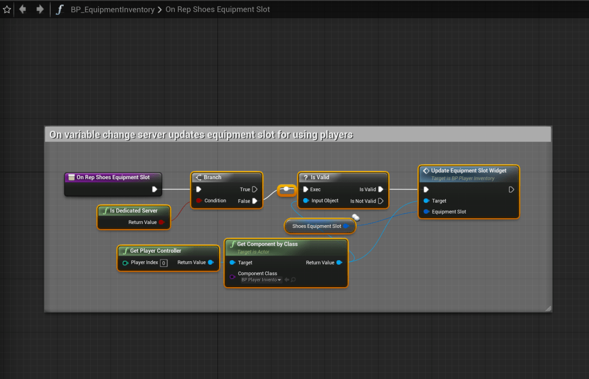Click the Get Player Controller function icon
The image size is (589, 379).
(125, 251)
